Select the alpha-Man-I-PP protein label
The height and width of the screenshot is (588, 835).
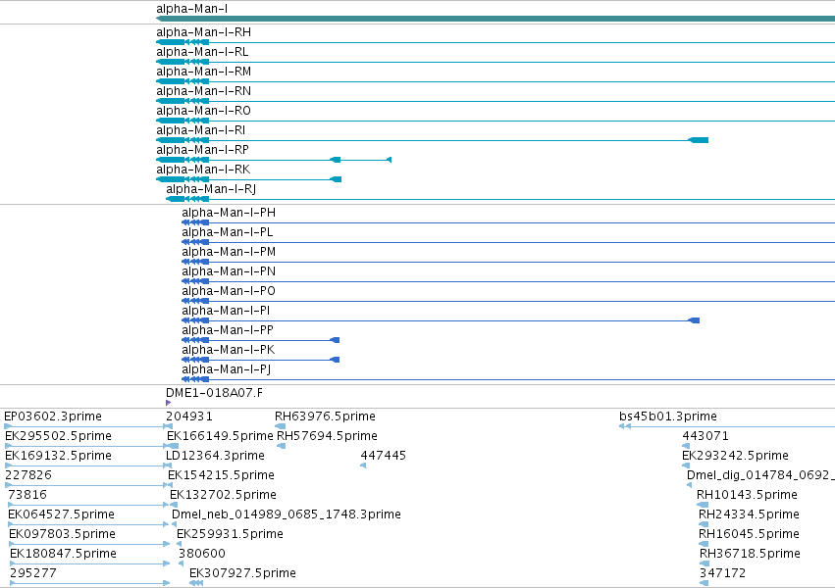[x=228, y=331]
